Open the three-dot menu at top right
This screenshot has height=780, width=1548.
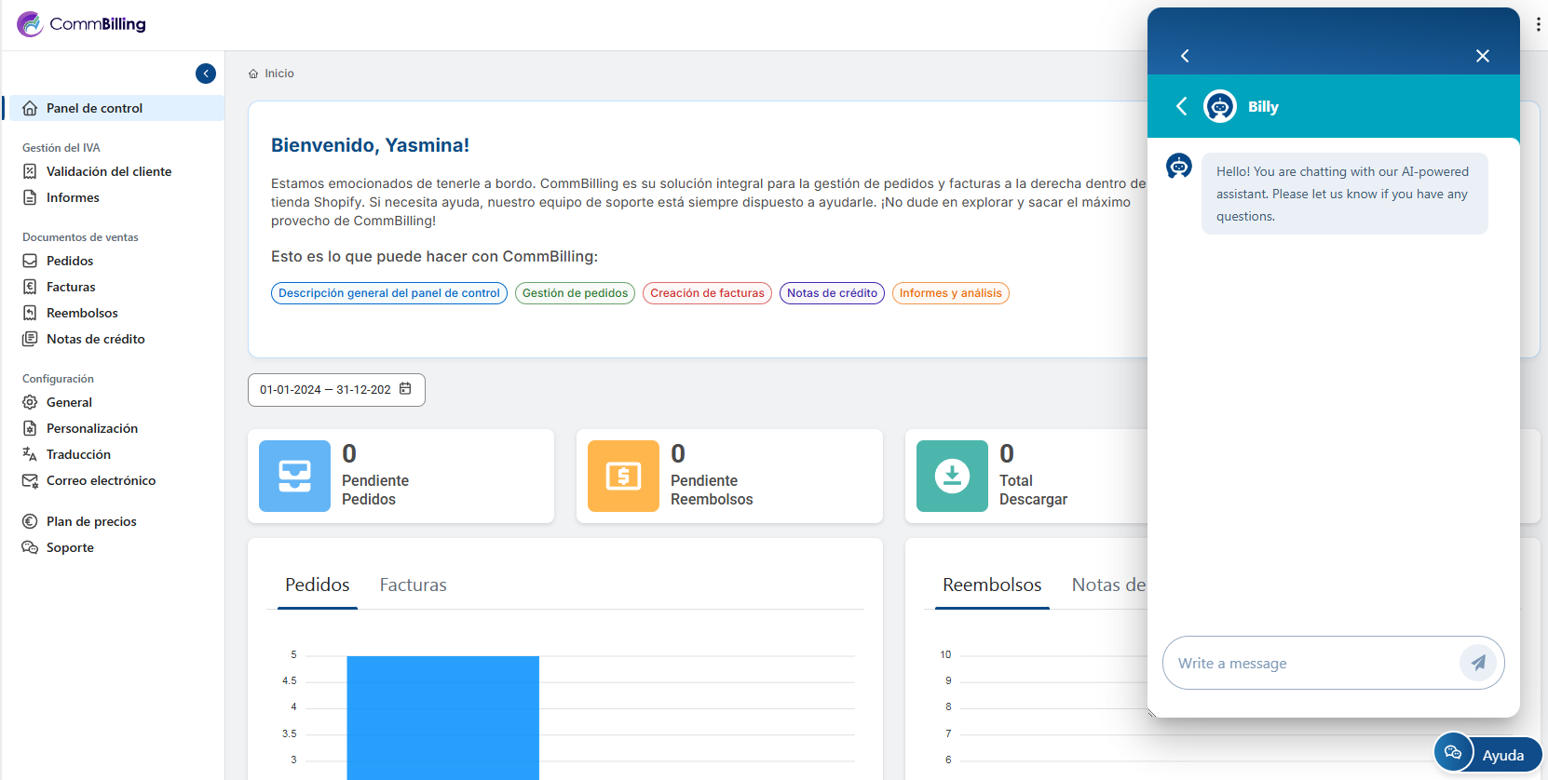point(1538,24)
